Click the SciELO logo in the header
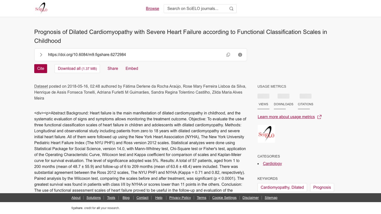Screen dimensions: 381x214 click(41, 8)
